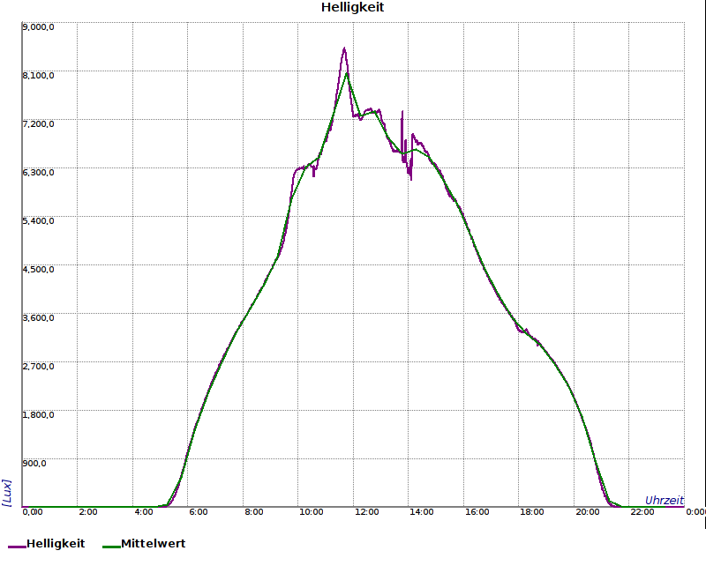This screenshot has height=573, width=706.
Task: Click the 8,100,0 y-axis value
Action: [38, 76]
